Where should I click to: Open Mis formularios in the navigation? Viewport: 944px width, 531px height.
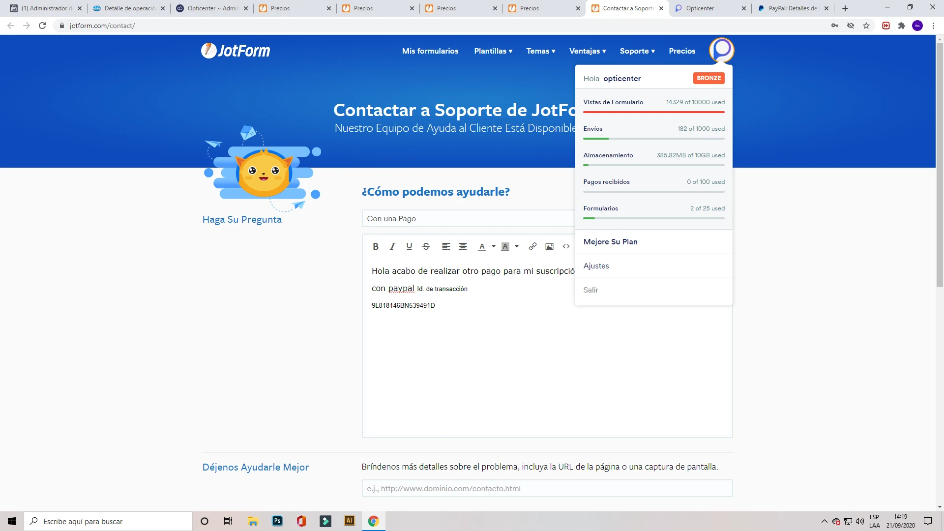click(x=430, y=51)
